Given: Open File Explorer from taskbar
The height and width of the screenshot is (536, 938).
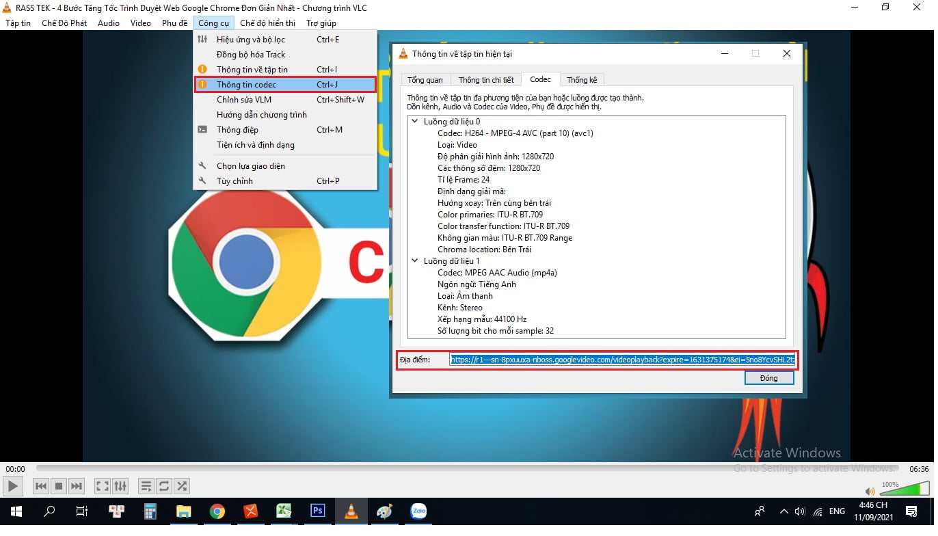Looking at the screenshot, I should [x=184, y=511].
